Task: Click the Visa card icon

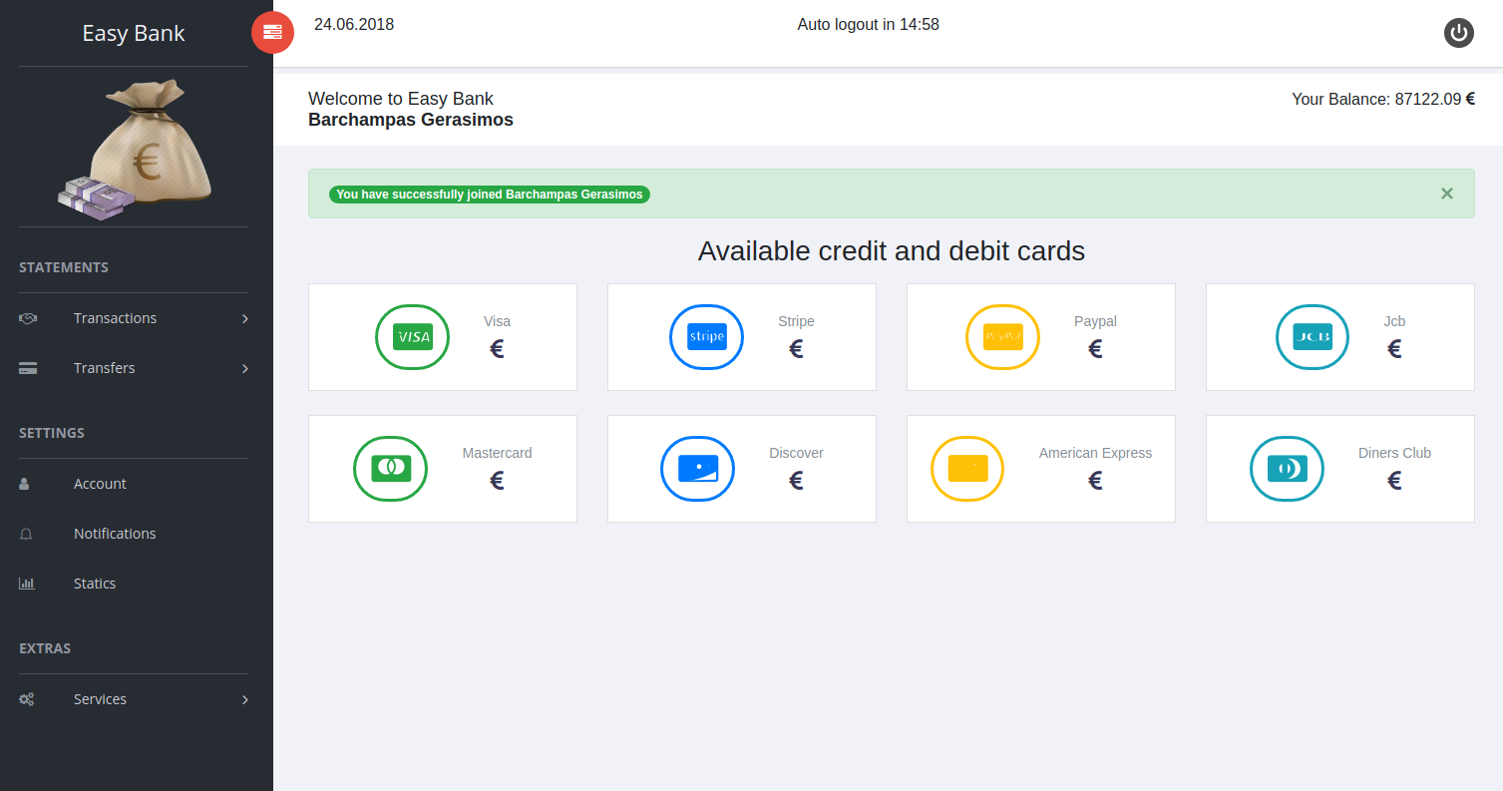Action: tap(412, 337)
